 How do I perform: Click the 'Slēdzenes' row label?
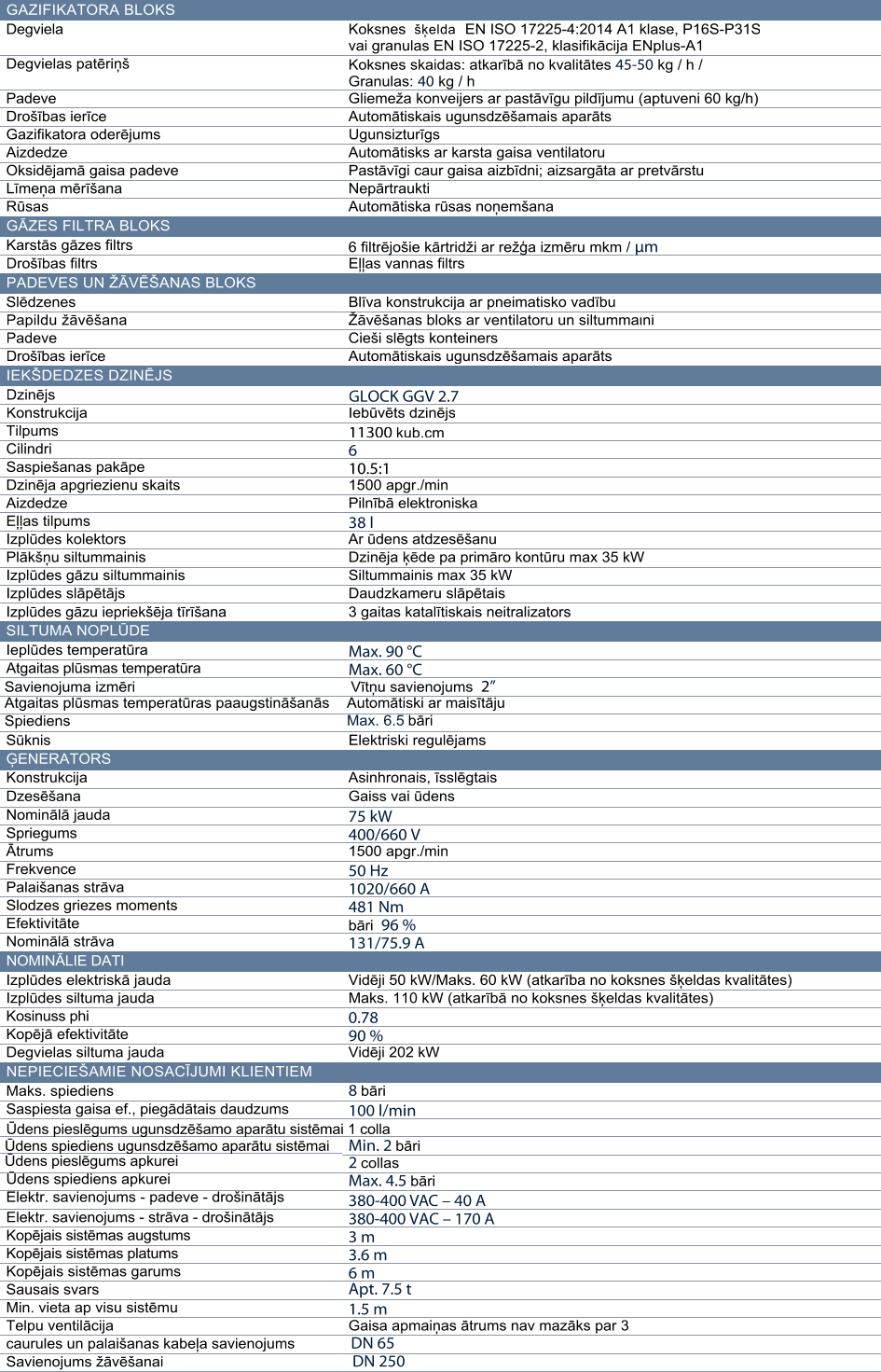pyautogui.click(x=41, y=302)
